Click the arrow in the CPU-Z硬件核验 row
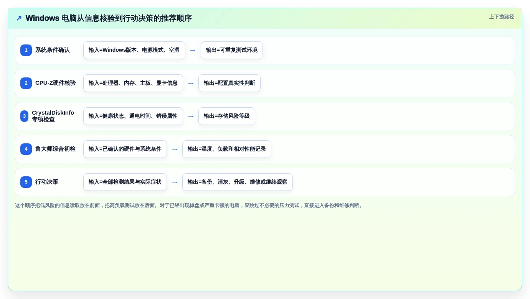This screenshot has height=299, width=530. tap(191, 83)
